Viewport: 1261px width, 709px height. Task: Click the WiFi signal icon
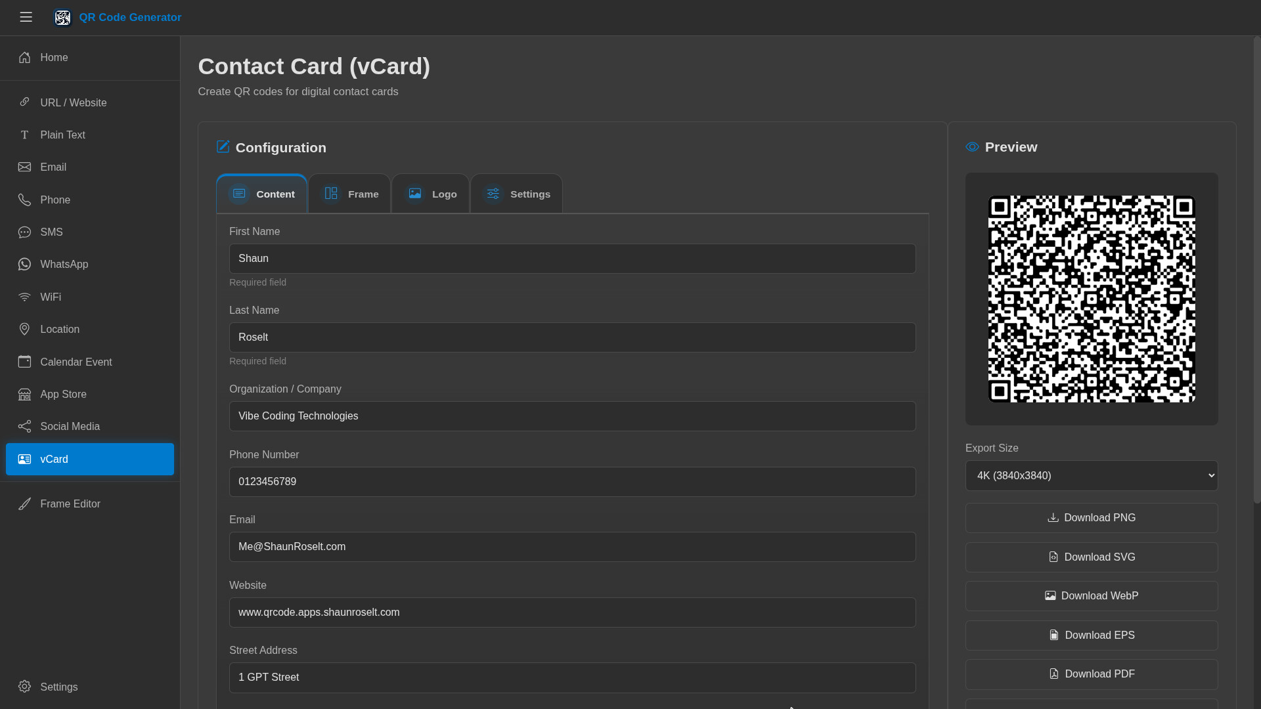(24, 297)
